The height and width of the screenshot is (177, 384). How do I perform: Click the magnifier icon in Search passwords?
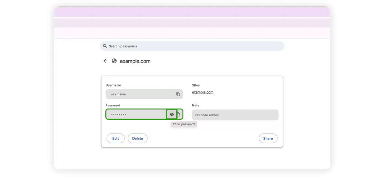click(x=105, y=46)
